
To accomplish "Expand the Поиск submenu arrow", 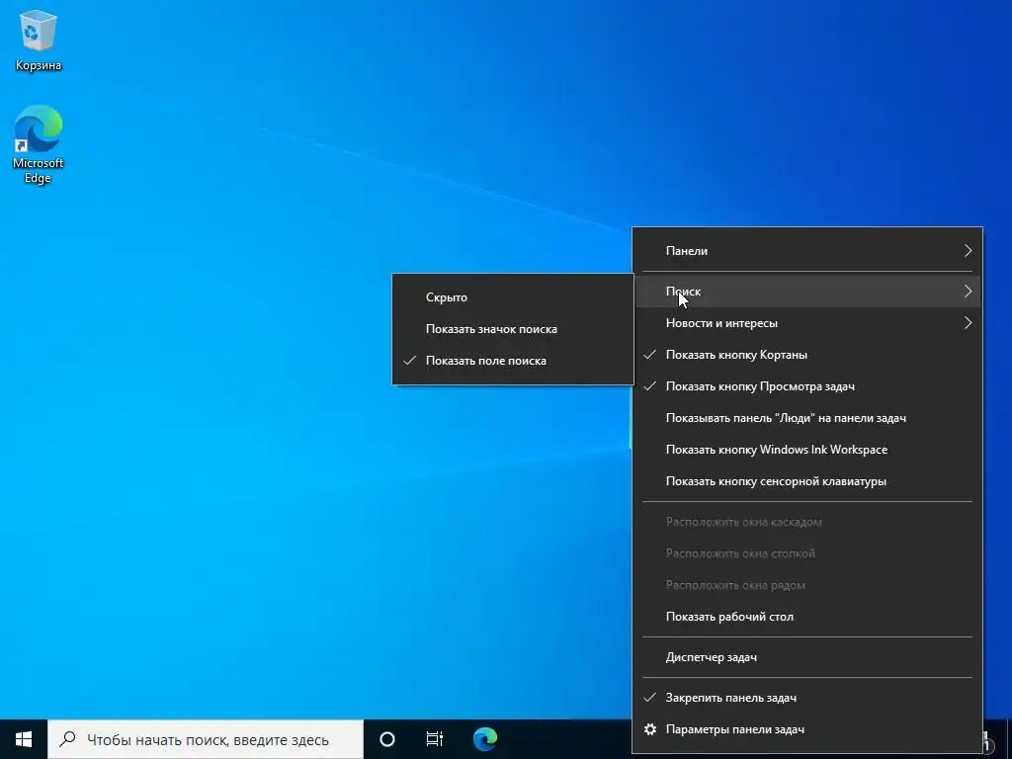I will (968, 292).
